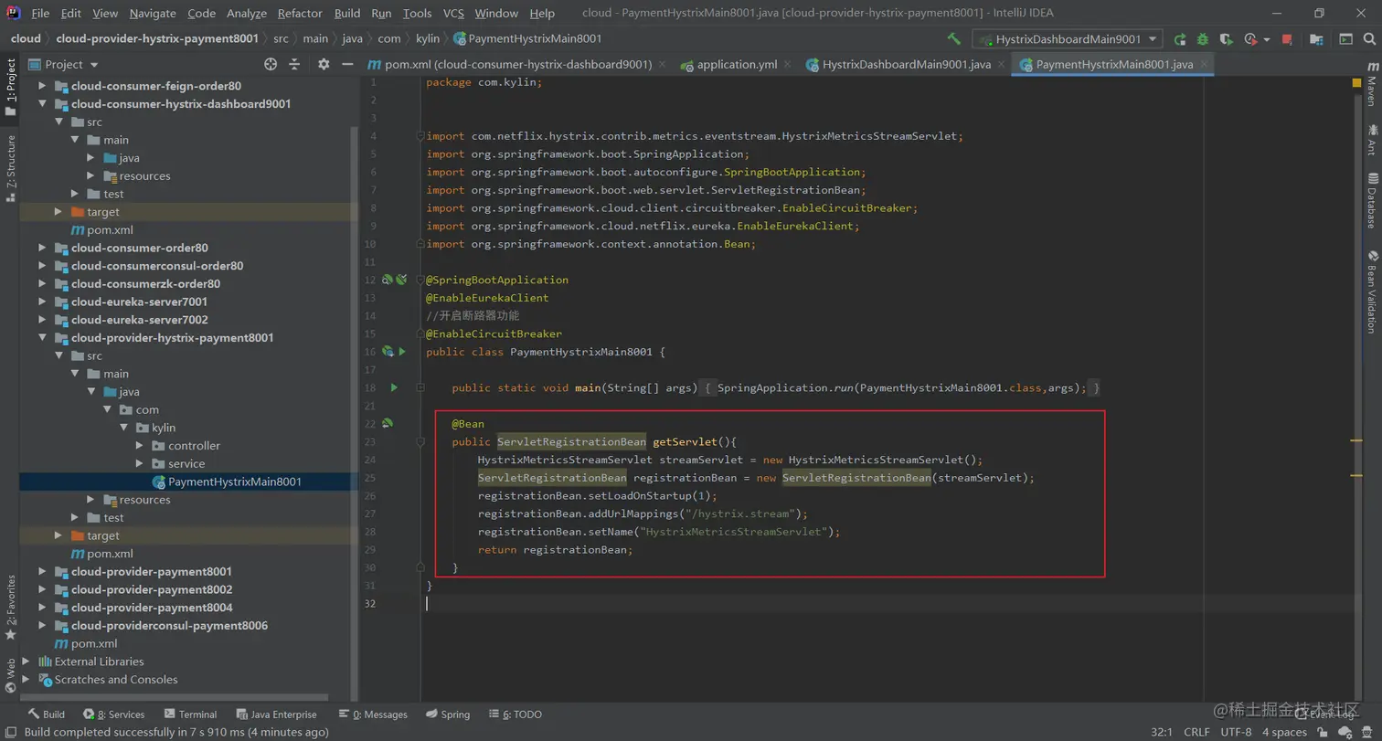Image resolution: width=1382 pixels, height=741 pixels.
Task: Collapse the cloud-provider-hystrix-payment8001 module tree node
Action: tap(43, 338)
